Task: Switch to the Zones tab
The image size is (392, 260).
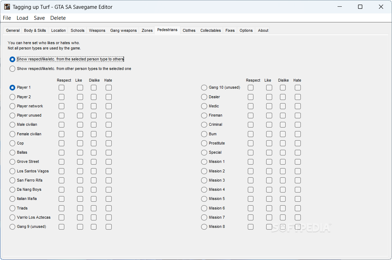Action: 147,30
